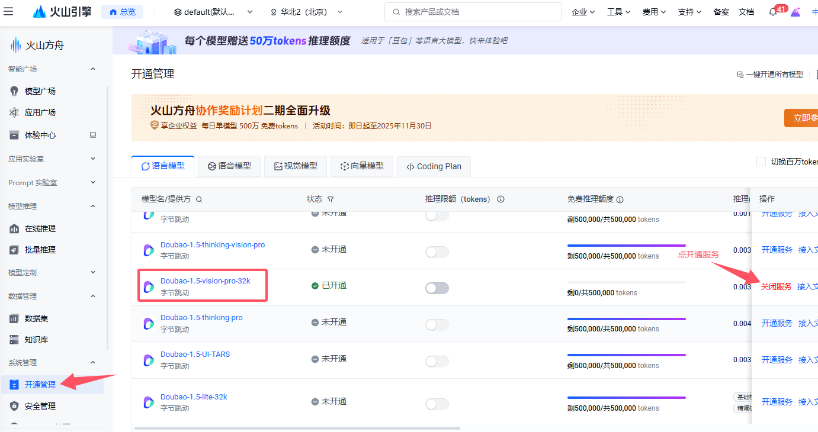This screenshot has width=818, height=432.
Task: Click the Doubao-1.5-lite-32k quota progress bar
Action: pyautogui.click(x=626, y=398)
